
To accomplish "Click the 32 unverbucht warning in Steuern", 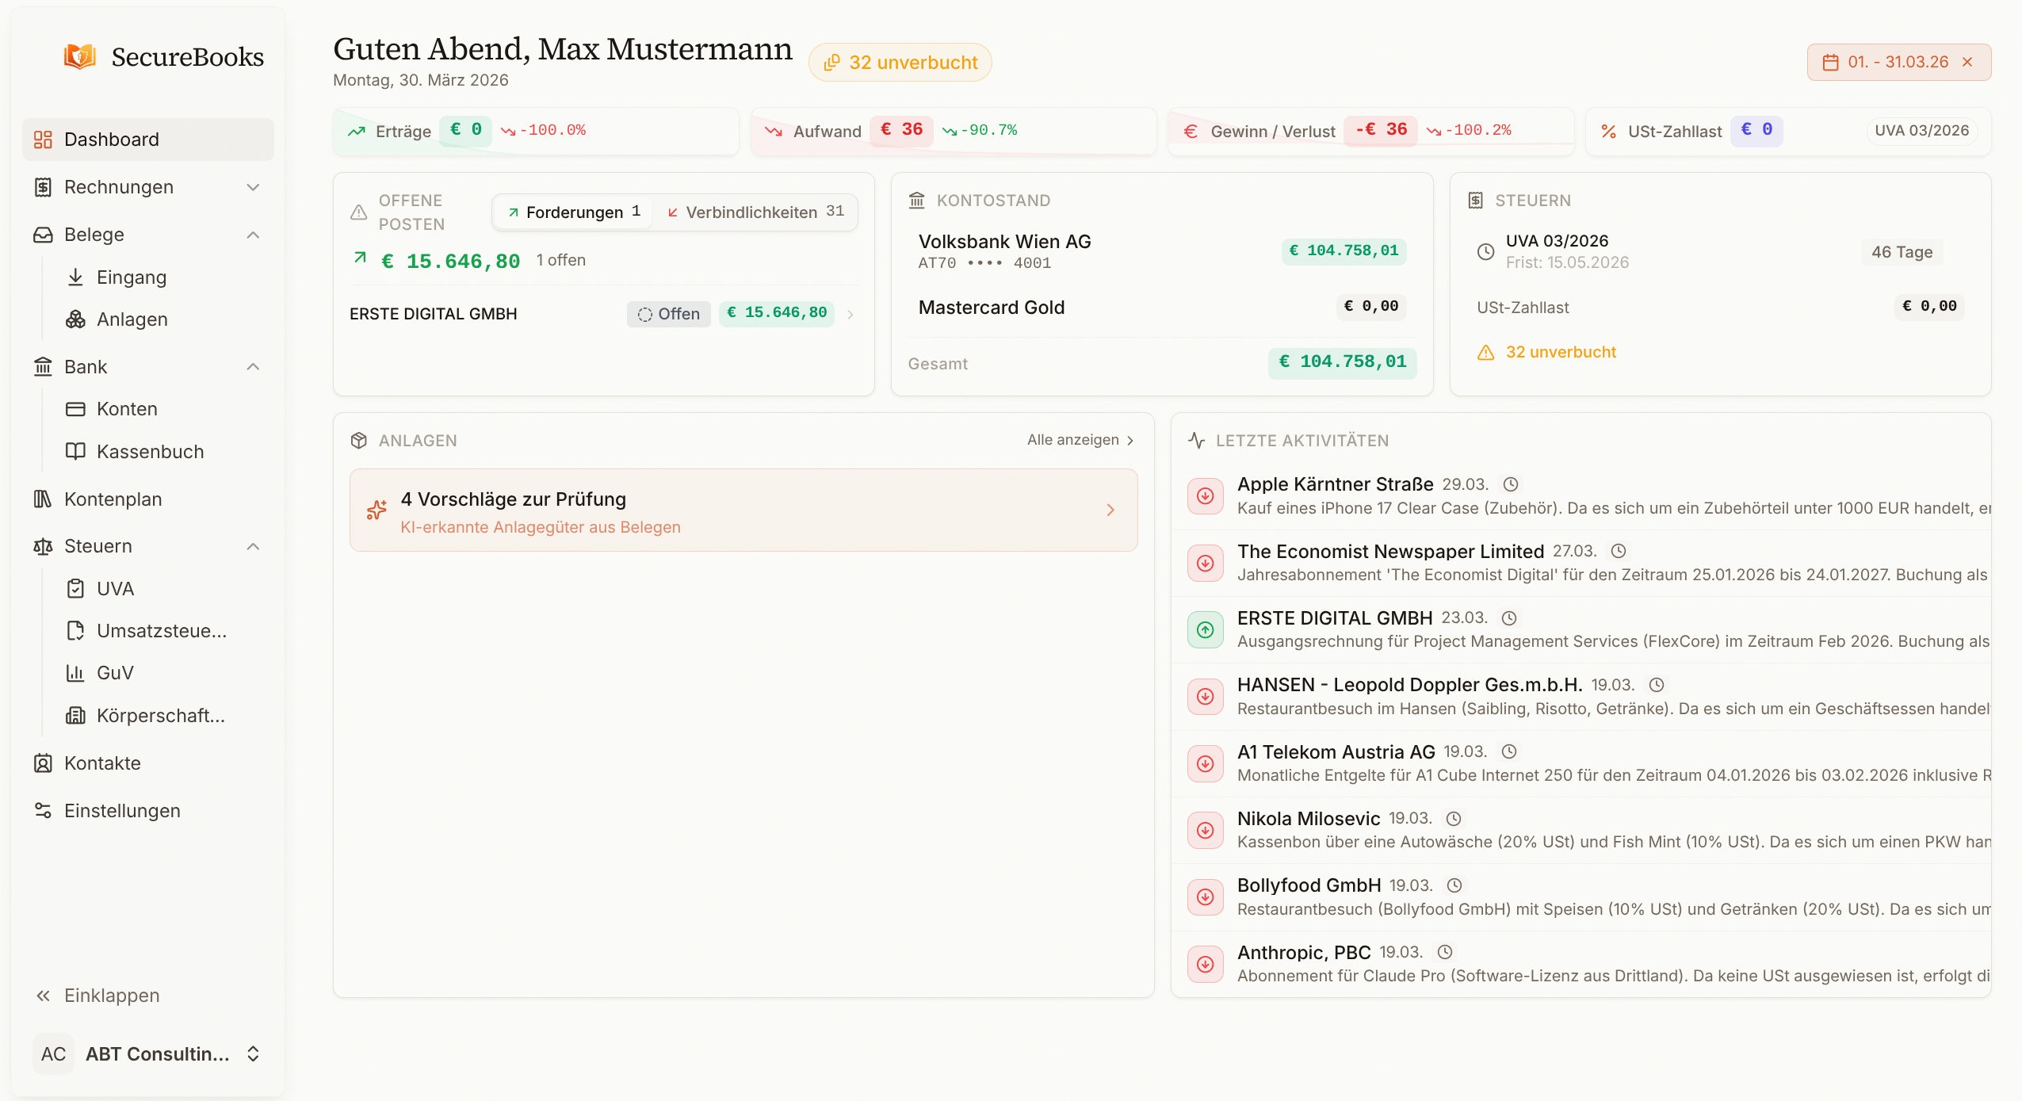I will [1546, 352].
